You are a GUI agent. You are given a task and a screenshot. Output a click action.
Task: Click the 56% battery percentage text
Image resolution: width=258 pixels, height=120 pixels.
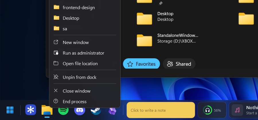[x=217, y=111]
